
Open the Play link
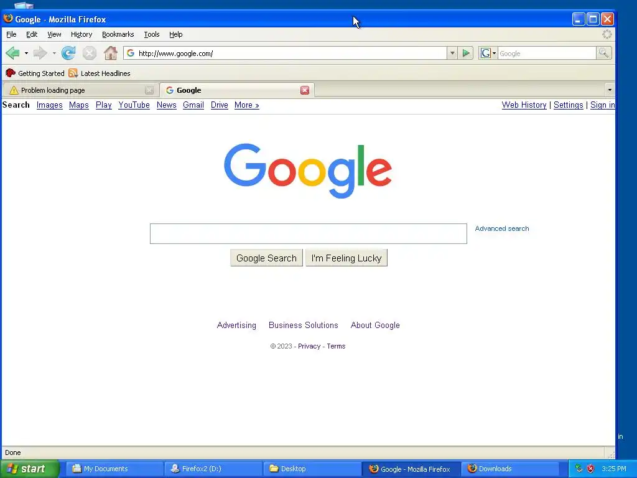point(104,105)
